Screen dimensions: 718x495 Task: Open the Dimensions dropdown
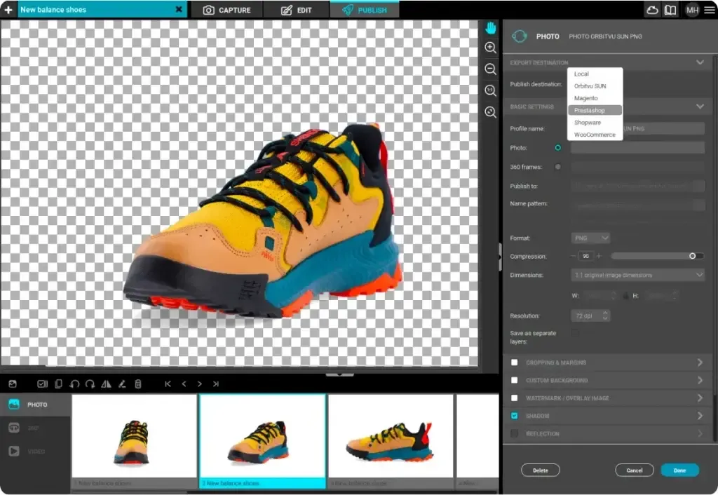click(637, 275)
